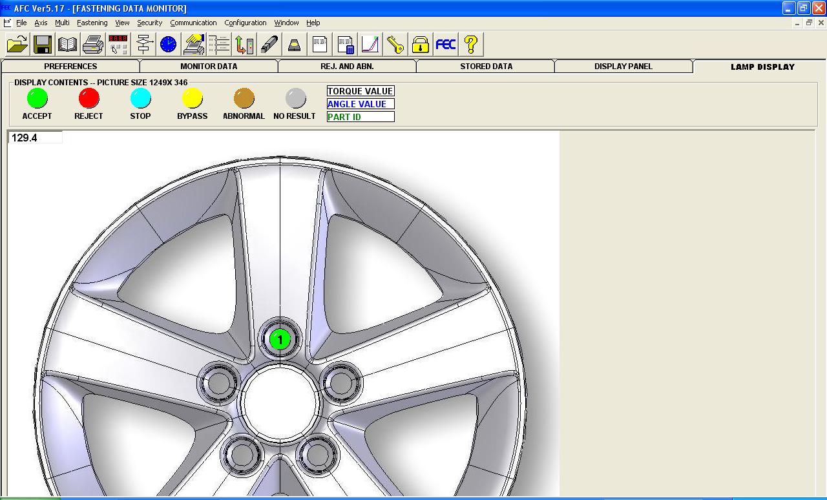Minimize the inner document window

(x=797, y=23)
